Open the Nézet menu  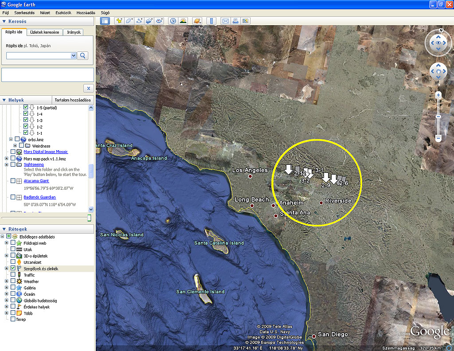click(x=45, y=13)
